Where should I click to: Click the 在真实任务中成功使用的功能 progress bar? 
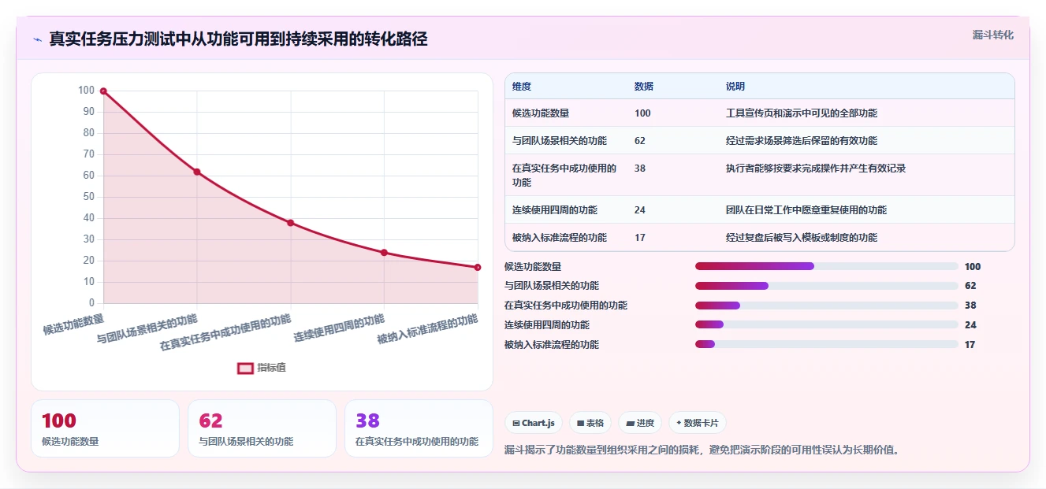point(827,306)
